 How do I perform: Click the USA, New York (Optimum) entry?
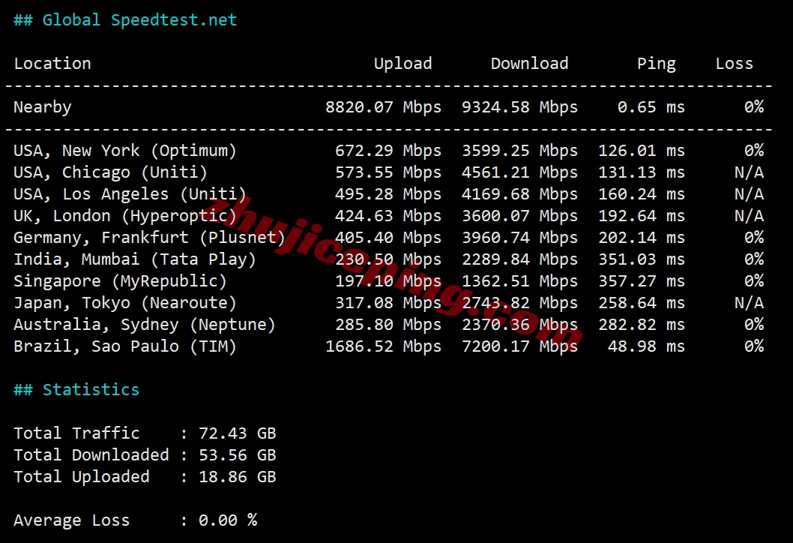[x=125, y=151]
